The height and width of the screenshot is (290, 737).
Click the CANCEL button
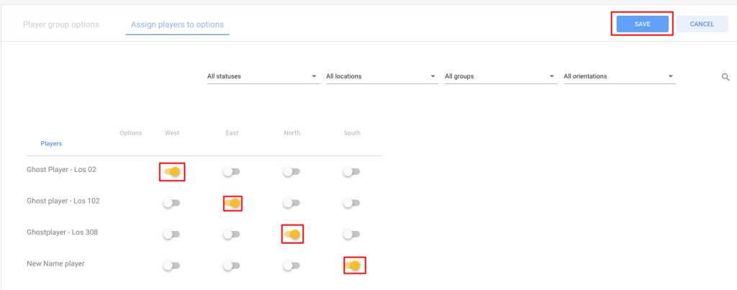click(702, 24)
